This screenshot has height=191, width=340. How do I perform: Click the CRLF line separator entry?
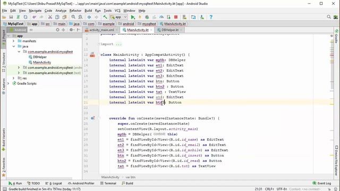(x=269, y=189)
